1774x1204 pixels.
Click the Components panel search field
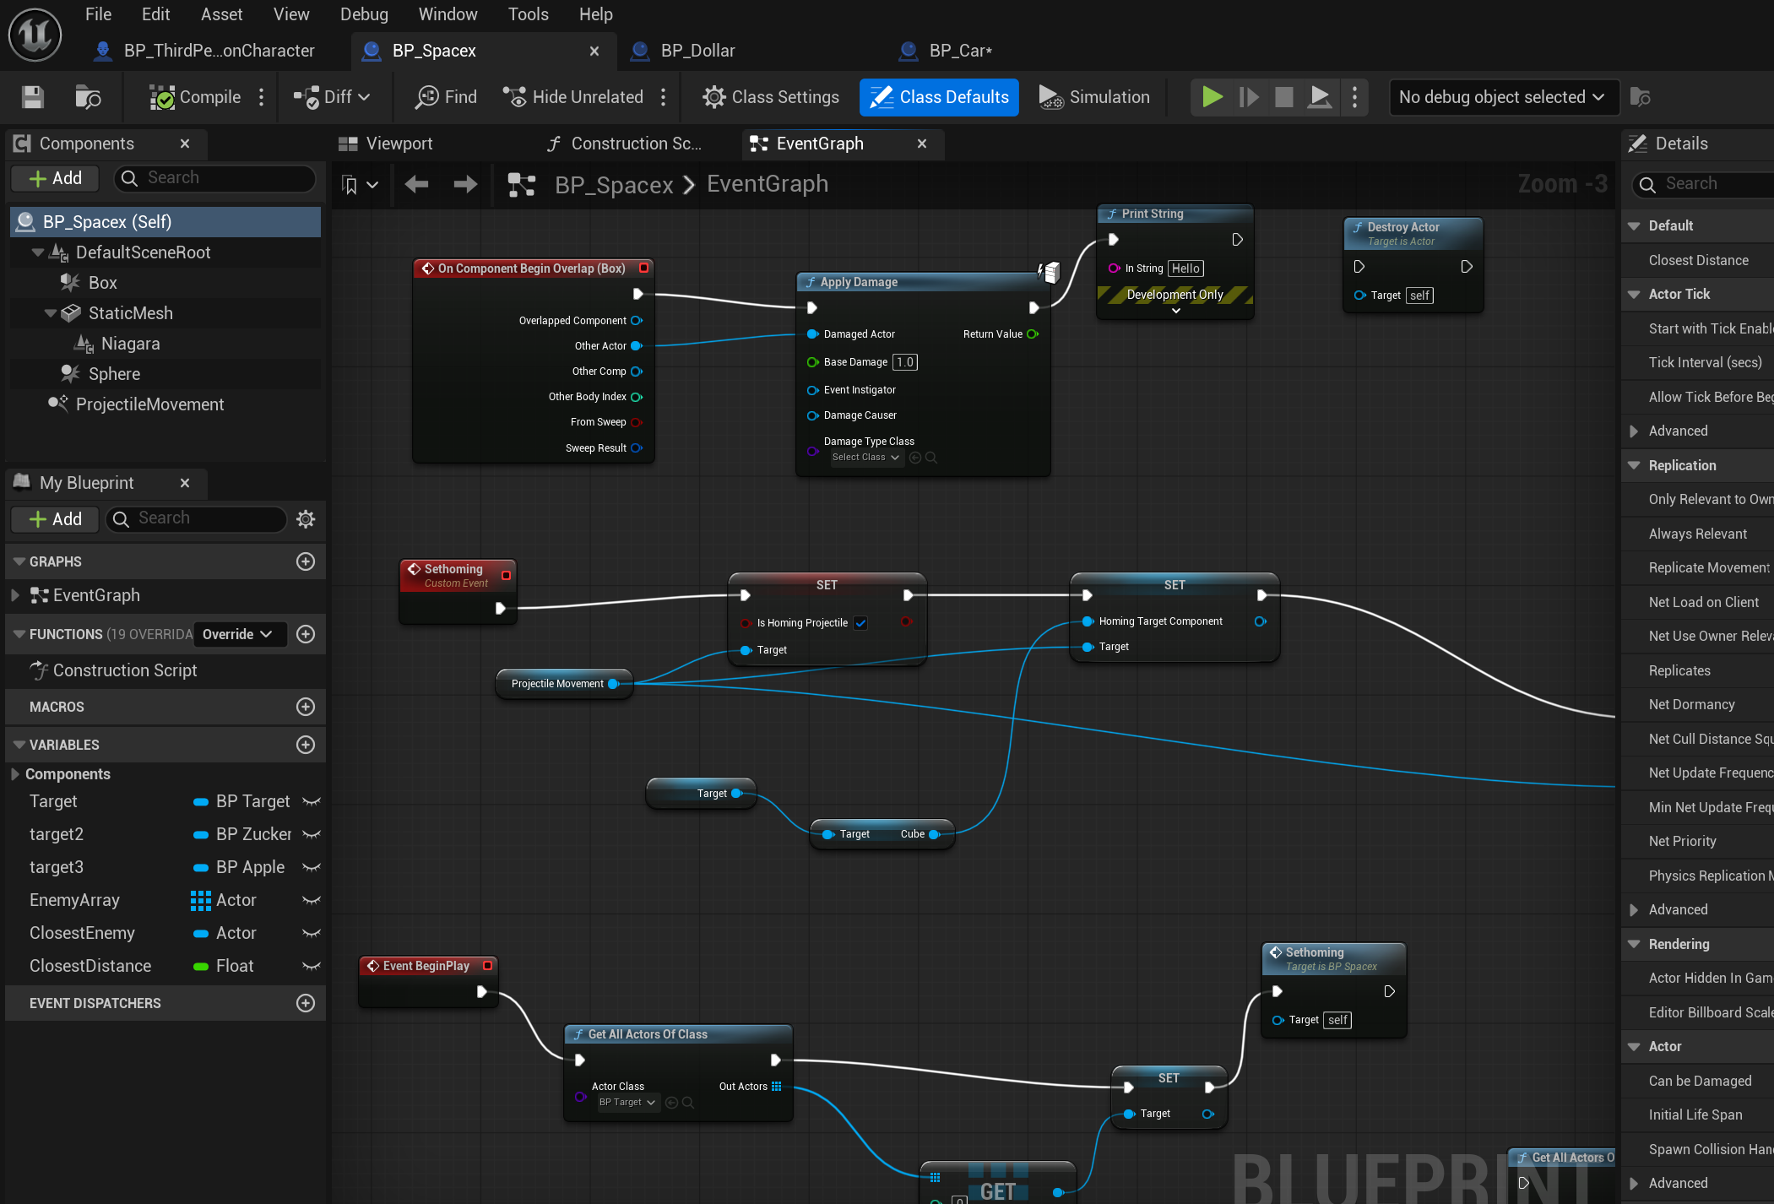(215, 178)
